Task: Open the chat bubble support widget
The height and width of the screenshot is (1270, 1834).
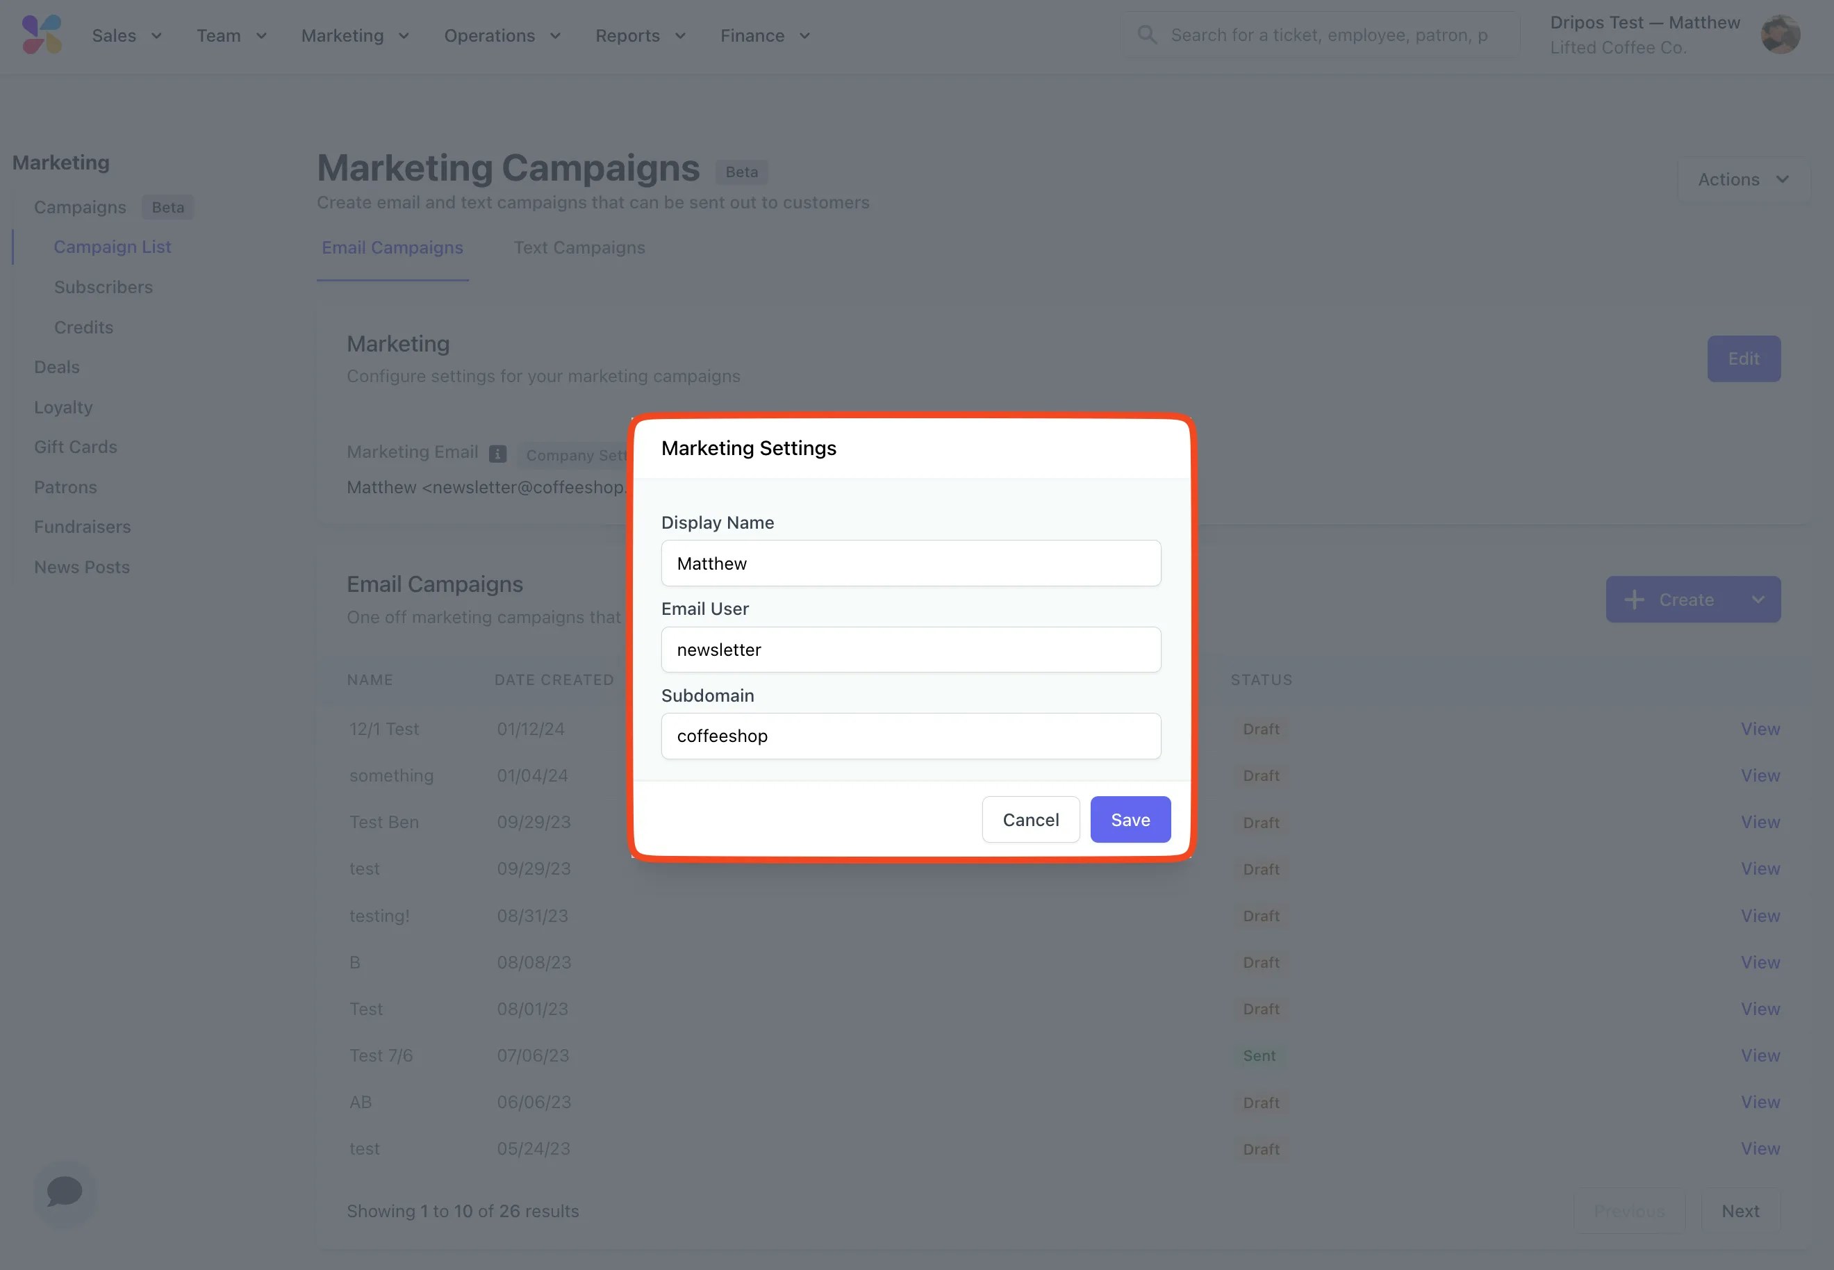Action: pyautogui.click(x=65, y=1191)
